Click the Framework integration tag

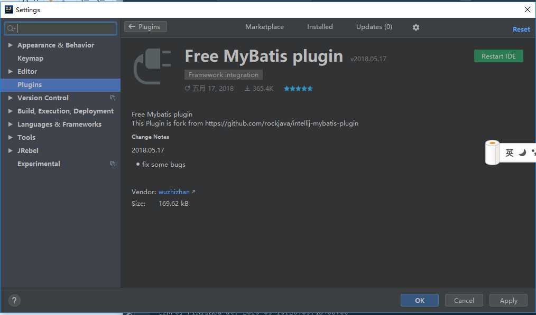[x=224, y=75]
